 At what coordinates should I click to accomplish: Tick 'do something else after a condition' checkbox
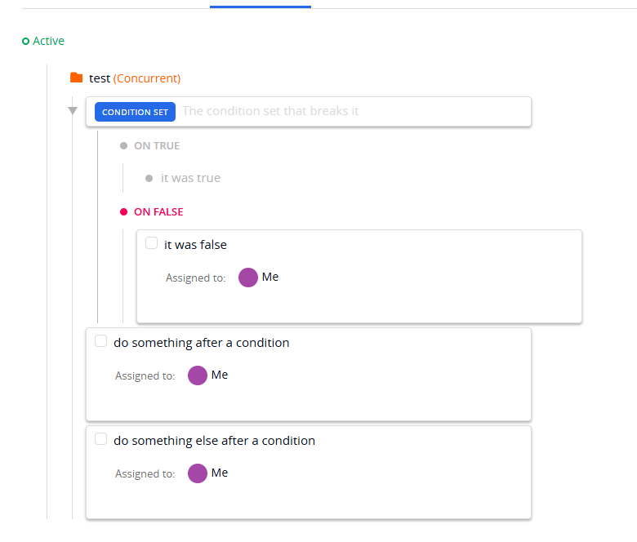coord(101,439)
